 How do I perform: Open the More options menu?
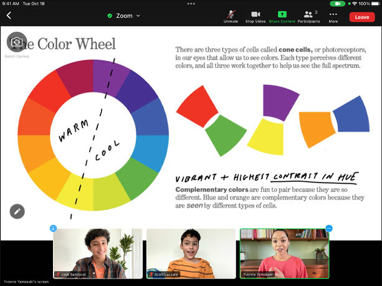pos(333,16)
